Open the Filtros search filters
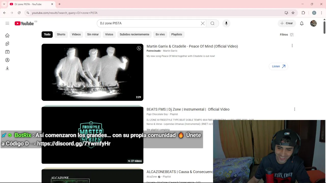The height and width of the screenshot is (183, 326). click(x=287, y=35)
